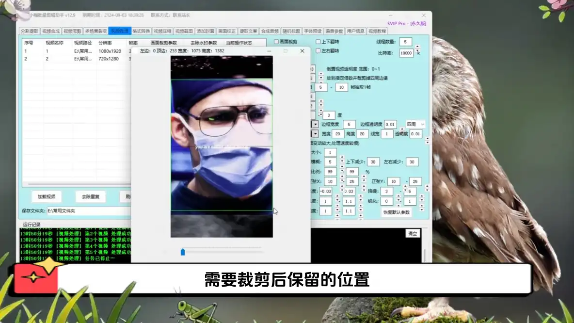The width and height of the screenshot is (574, 323).
Task: Expand the dropdown left of 宽度 field
Action: [315, 134]
